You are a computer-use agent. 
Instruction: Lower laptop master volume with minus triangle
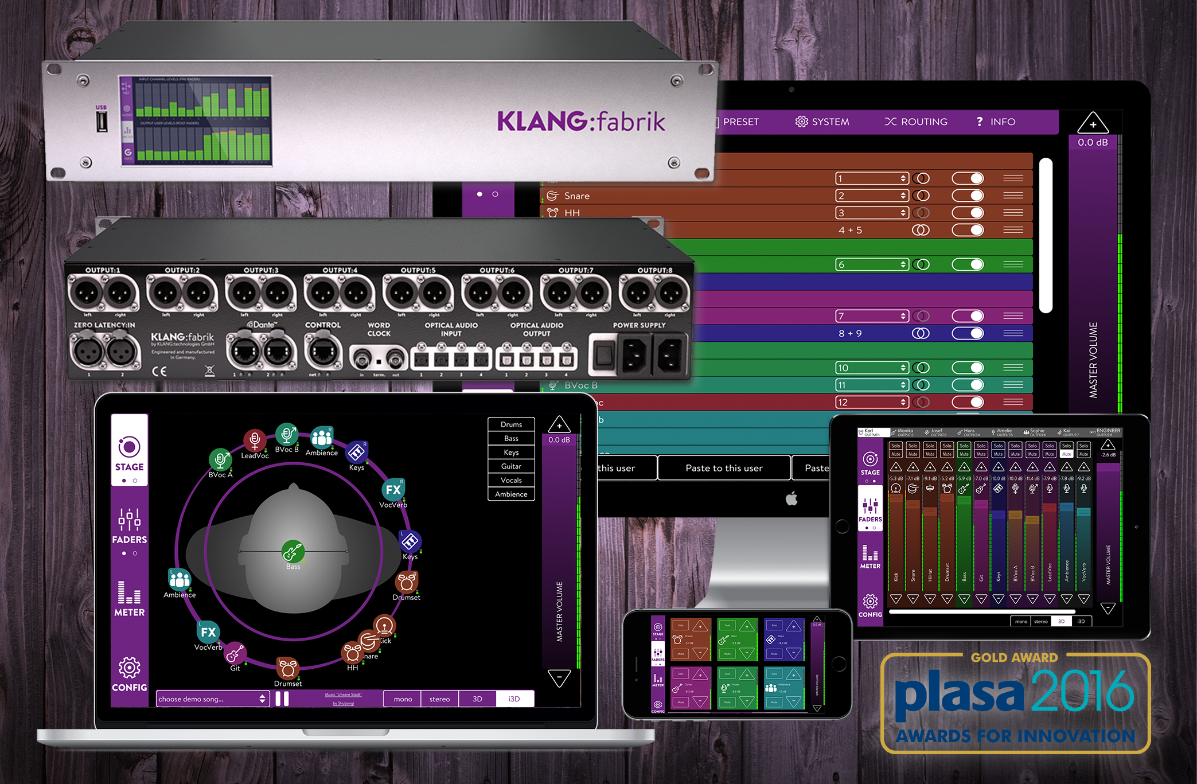559,678
